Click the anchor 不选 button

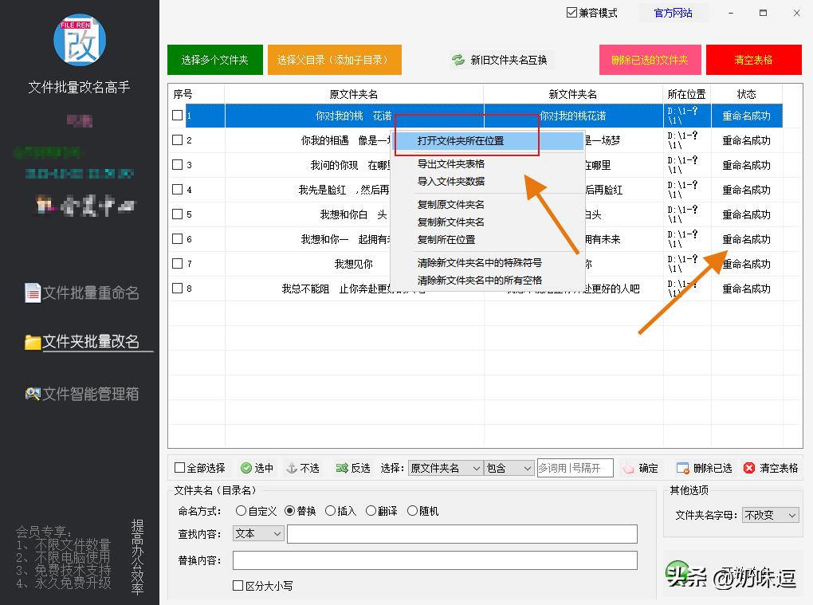coord(302,468)
